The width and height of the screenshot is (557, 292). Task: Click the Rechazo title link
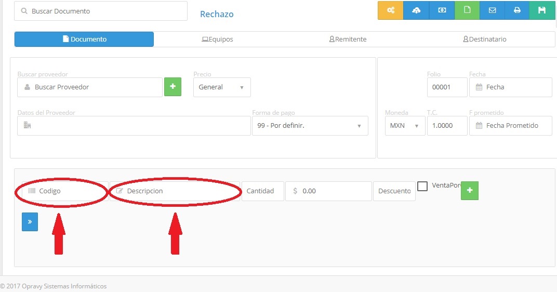217,14
